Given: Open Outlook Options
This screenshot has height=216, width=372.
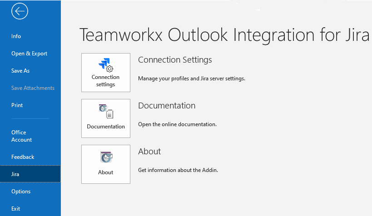Looking at the screenshot, I should [x=21, y=191].
